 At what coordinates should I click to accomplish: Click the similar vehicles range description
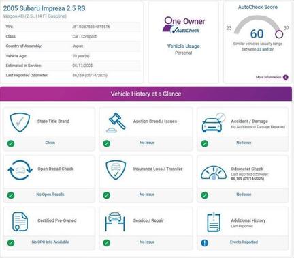[x=258, y=46]
